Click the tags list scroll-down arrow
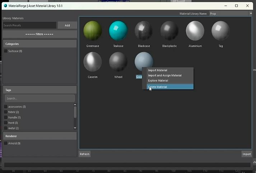 click(x=75, y=128)
